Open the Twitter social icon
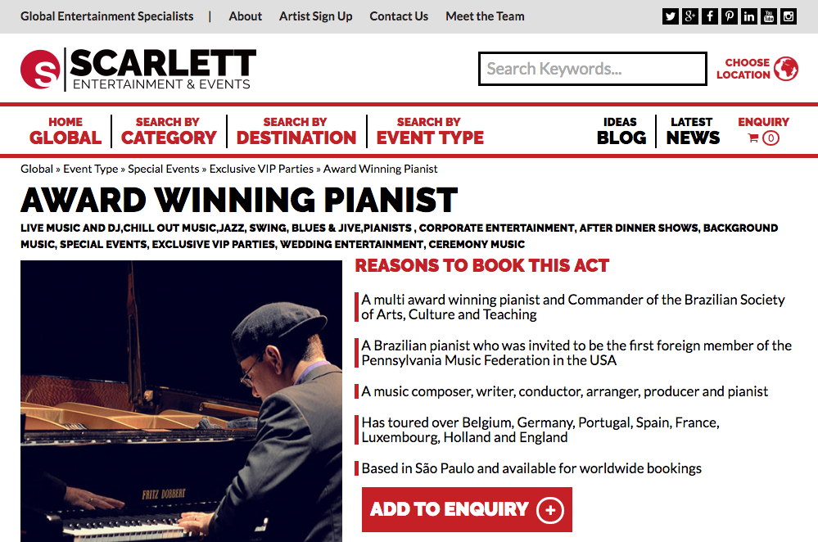Viewport: 818px width, 542px height. coord(671,16)
